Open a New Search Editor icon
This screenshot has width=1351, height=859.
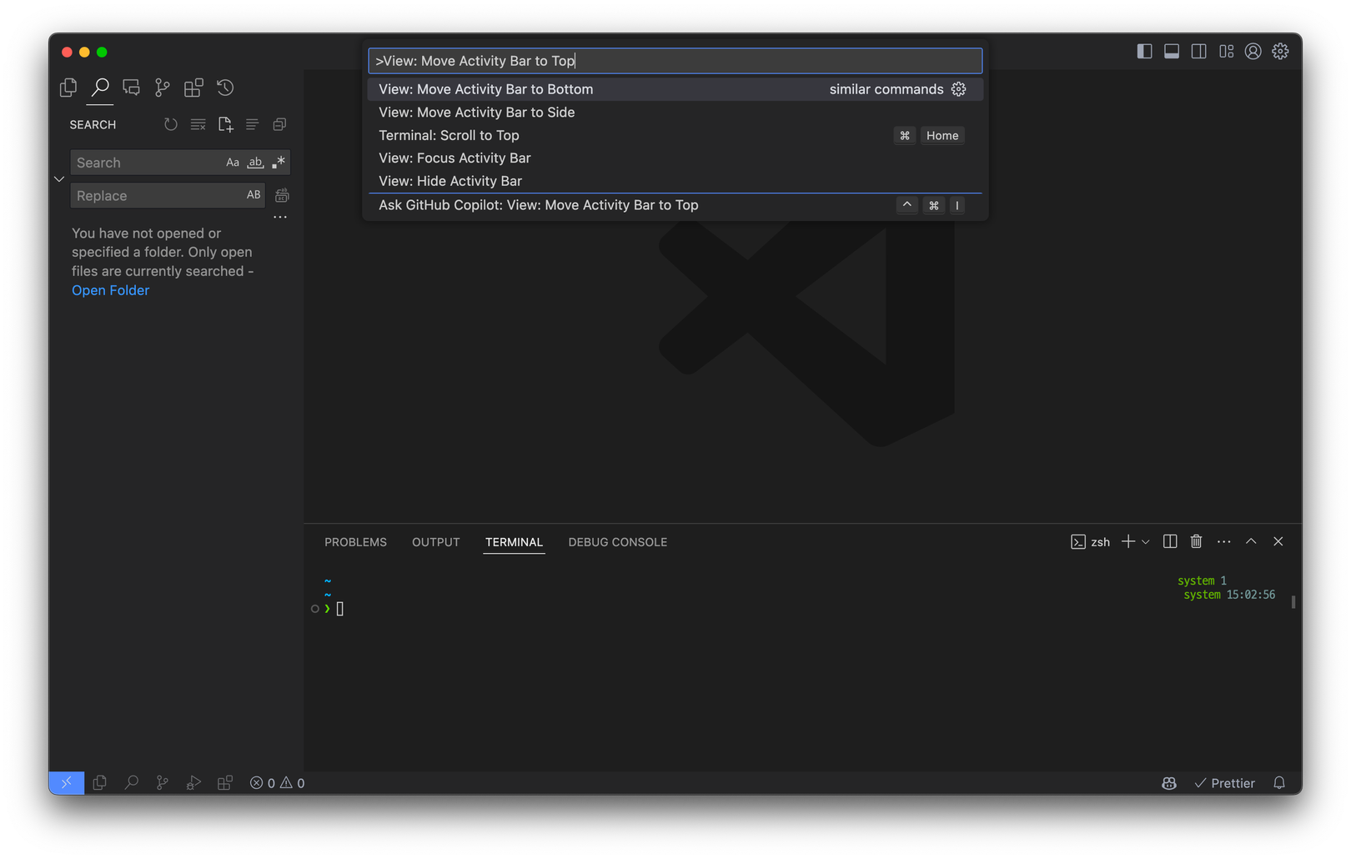tap(225, 124)
